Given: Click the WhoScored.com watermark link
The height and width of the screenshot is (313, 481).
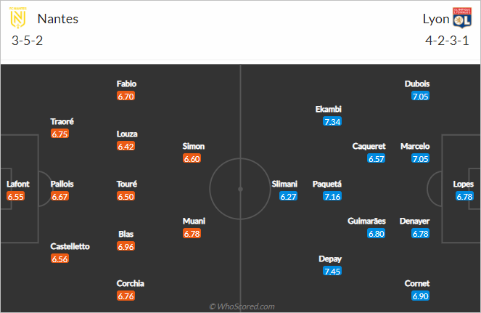Looking at the screenshot, I should tap(242, 306).
